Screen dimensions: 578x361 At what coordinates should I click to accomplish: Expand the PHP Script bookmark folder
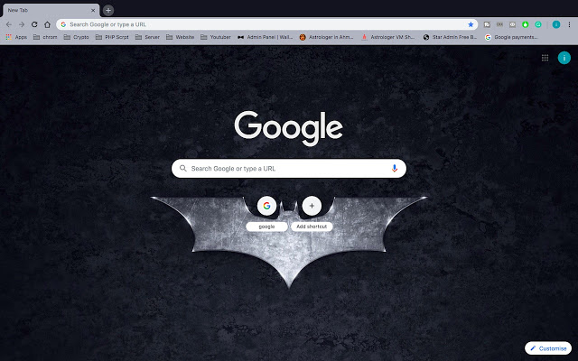point(111,38)
